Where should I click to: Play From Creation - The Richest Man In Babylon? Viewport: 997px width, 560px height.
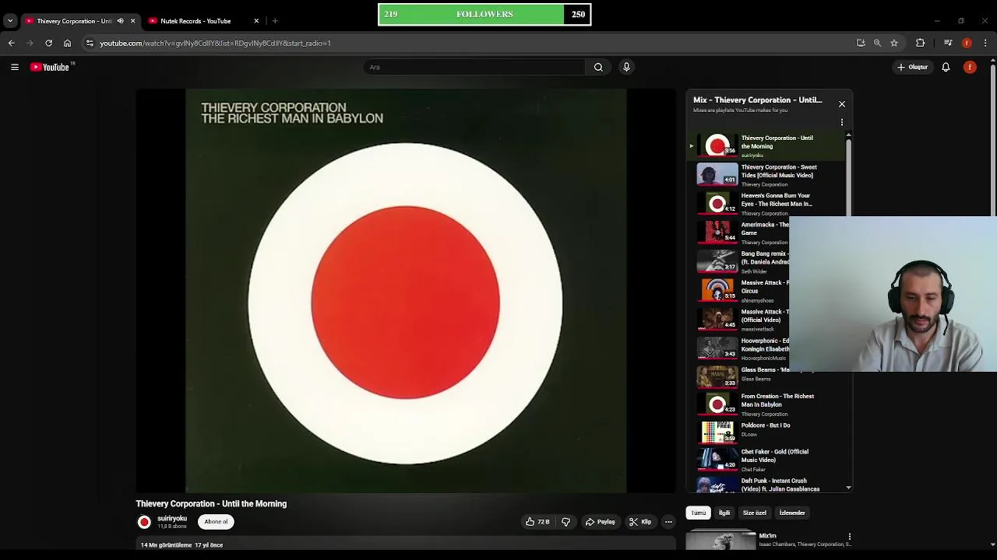coord(767,404)
